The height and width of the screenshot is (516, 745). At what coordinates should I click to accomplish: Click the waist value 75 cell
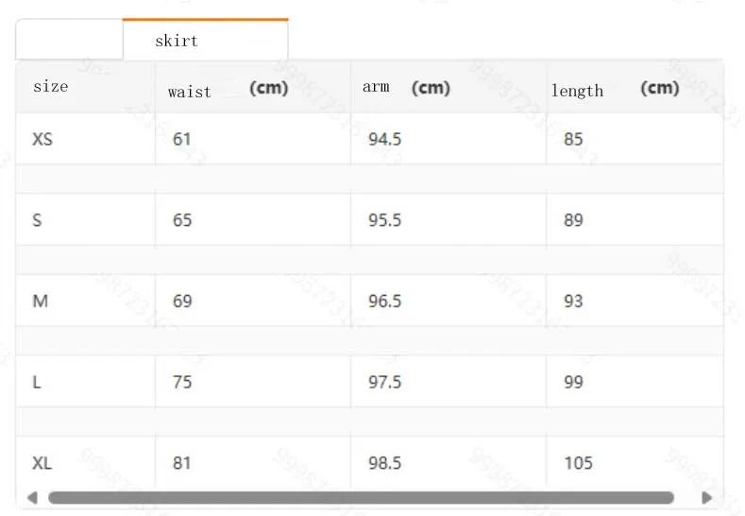coord(182,383)
